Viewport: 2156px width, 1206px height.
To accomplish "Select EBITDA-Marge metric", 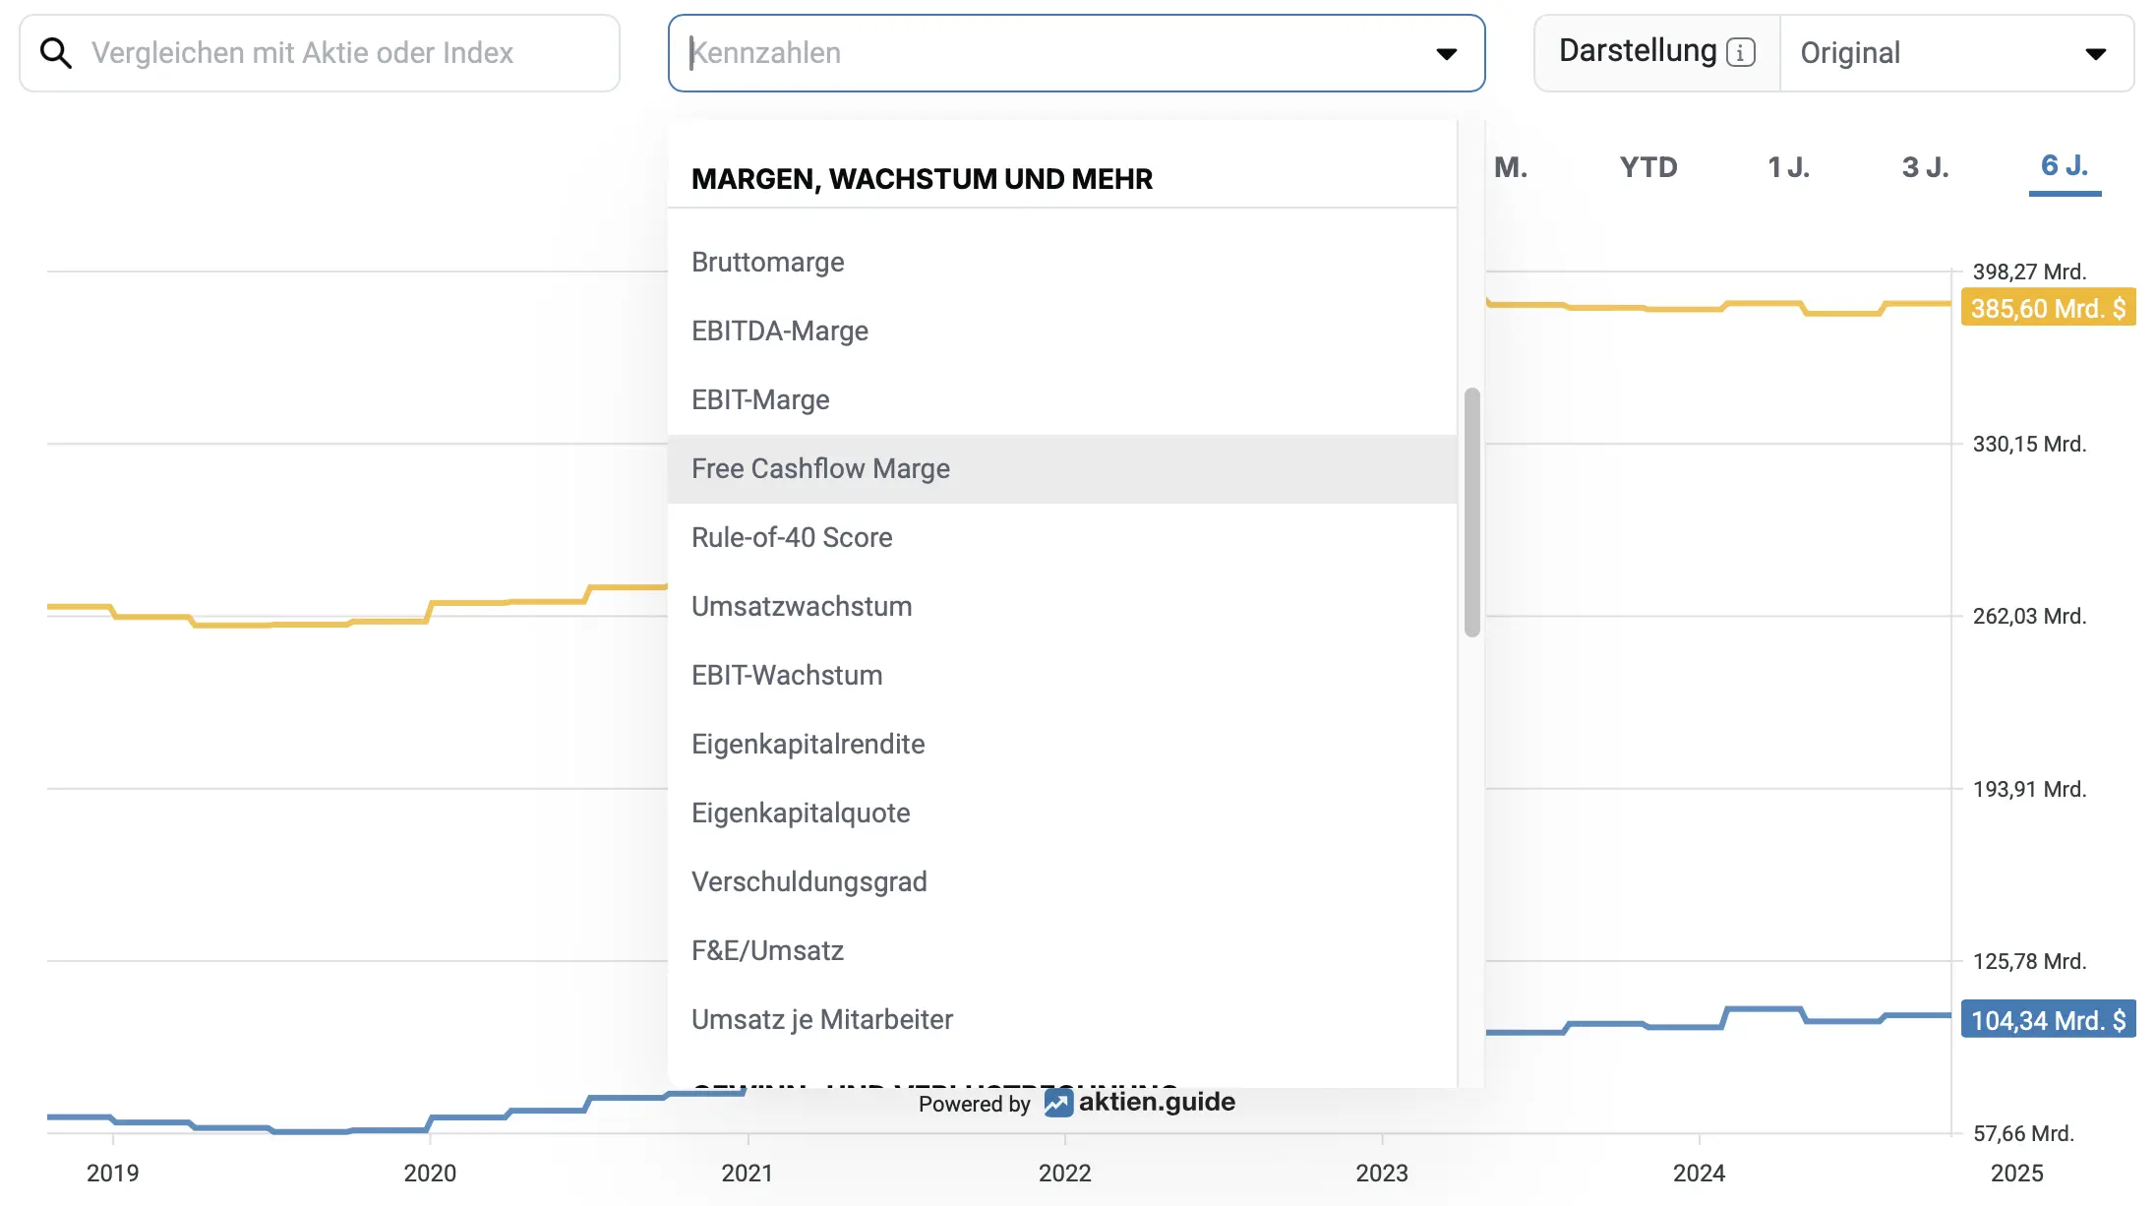I will tap(1062, 332).
